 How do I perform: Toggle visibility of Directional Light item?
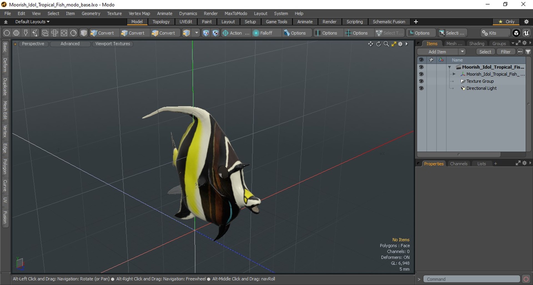click(x=421, y=88)
